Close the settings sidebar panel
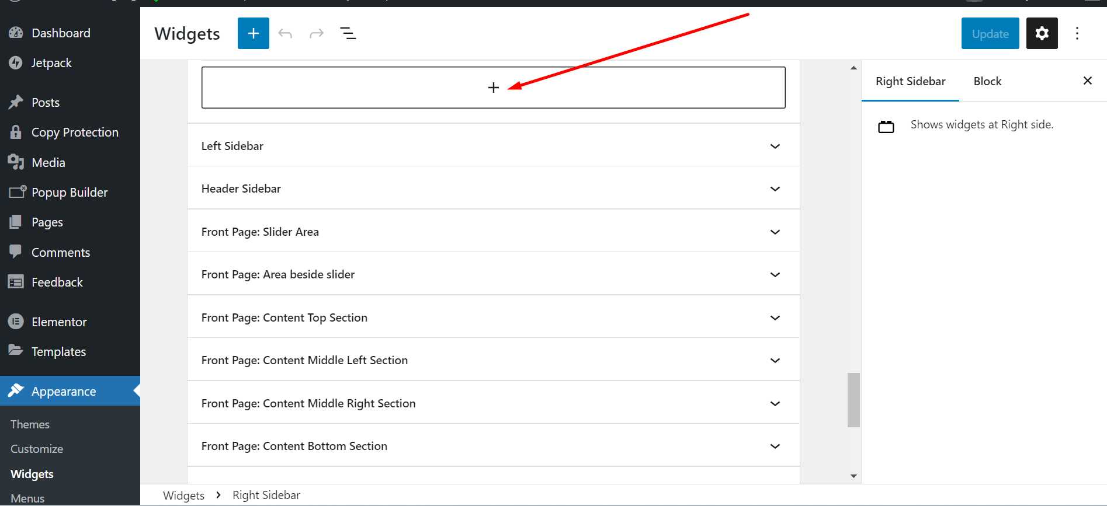 point(1087,81)
